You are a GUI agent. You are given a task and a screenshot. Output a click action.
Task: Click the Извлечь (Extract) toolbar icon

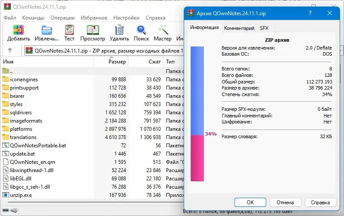(47, 30)
